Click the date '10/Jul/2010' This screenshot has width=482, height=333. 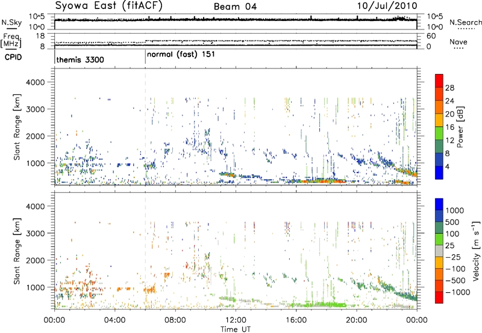[387, 6]
